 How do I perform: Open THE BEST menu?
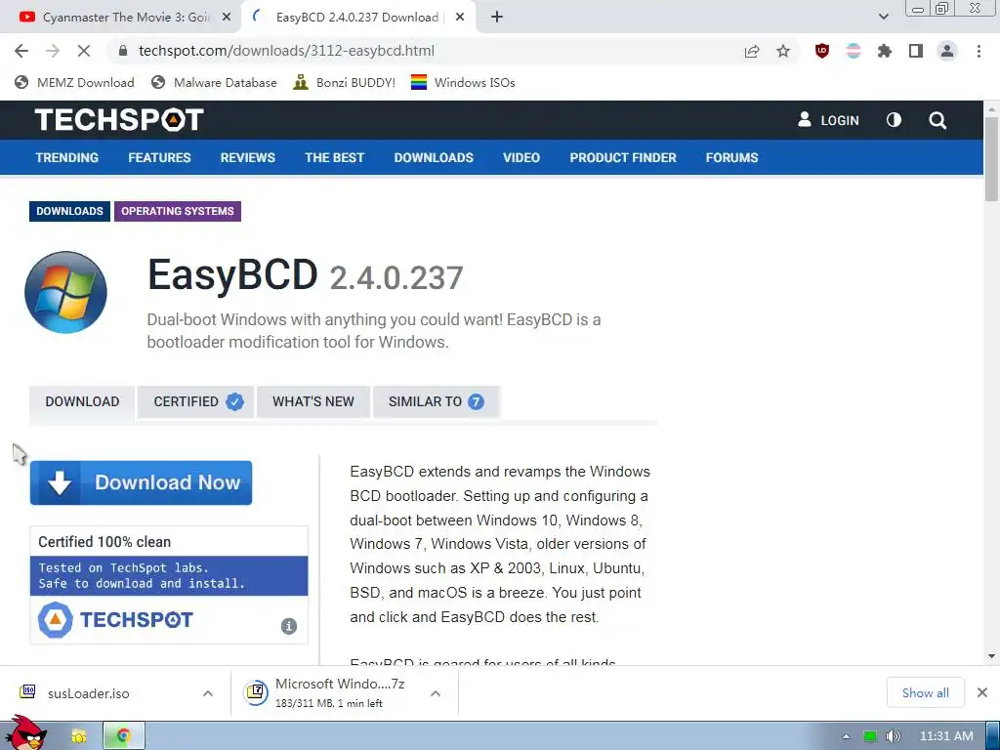pos(334,157)
